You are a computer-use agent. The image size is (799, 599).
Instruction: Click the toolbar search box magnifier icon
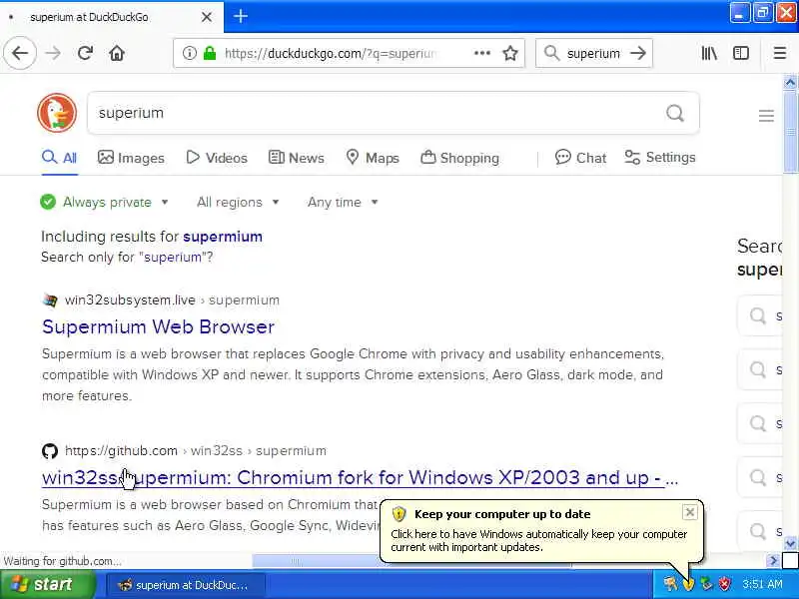(551, 53)
